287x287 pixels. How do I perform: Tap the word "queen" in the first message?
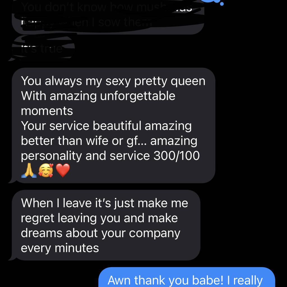188,82
